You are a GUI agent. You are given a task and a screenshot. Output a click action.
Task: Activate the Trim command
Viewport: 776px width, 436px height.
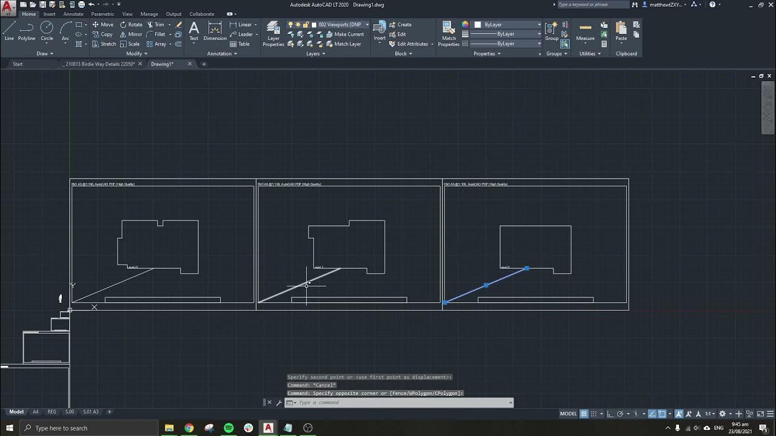point(155,25)
